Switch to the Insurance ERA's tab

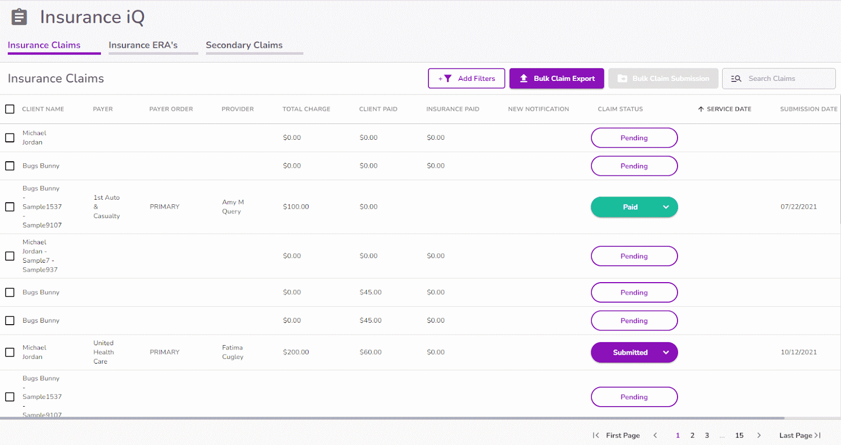tap(143, 45)
